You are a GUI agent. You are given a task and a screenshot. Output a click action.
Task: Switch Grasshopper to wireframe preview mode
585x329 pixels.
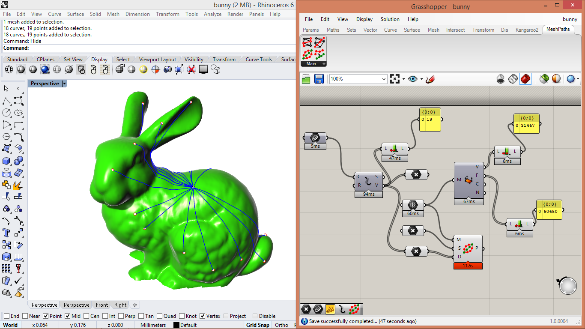[x=513, y=79]
